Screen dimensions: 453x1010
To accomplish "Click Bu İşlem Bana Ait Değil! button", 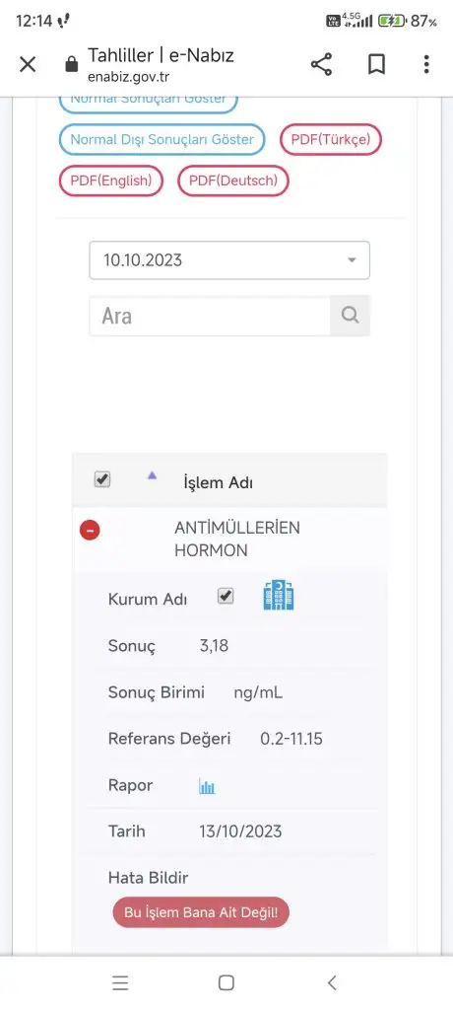I will pyautogui.click(x=201, y=912).
